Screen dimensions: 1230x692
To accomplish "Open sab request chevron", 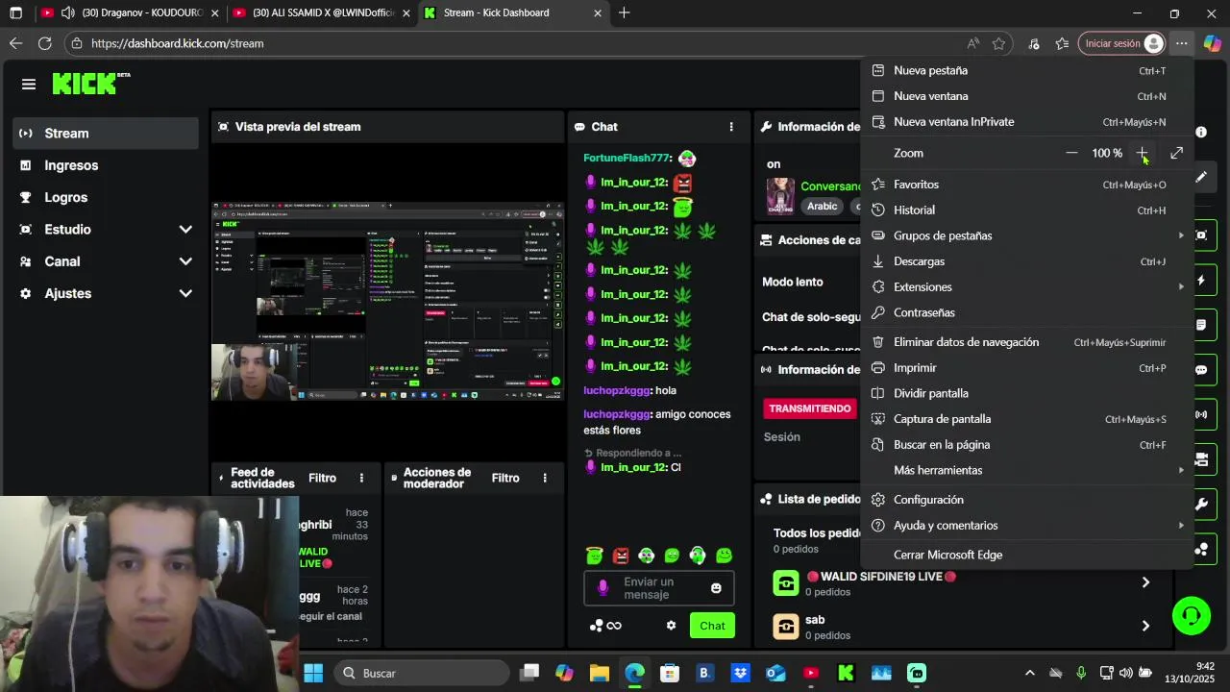I will click(x=1144, y=626).
